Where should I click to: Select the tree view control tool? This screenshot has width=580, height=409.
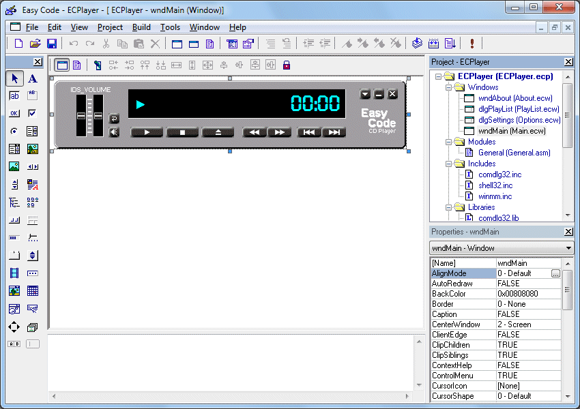14,202
